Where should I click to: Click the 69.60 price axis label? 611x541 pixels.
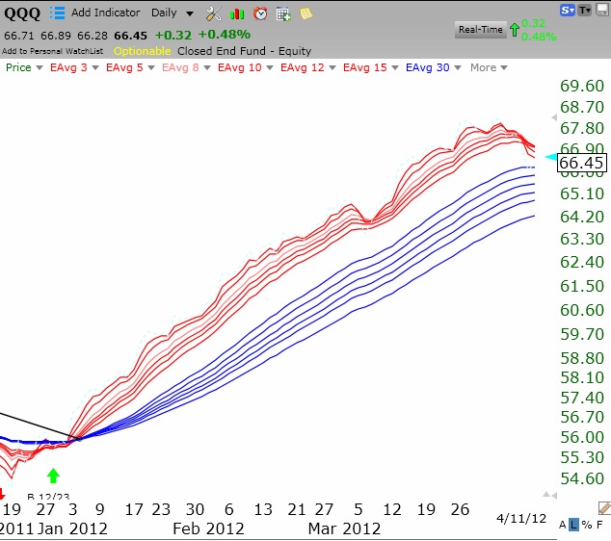[x=582, y=86]
